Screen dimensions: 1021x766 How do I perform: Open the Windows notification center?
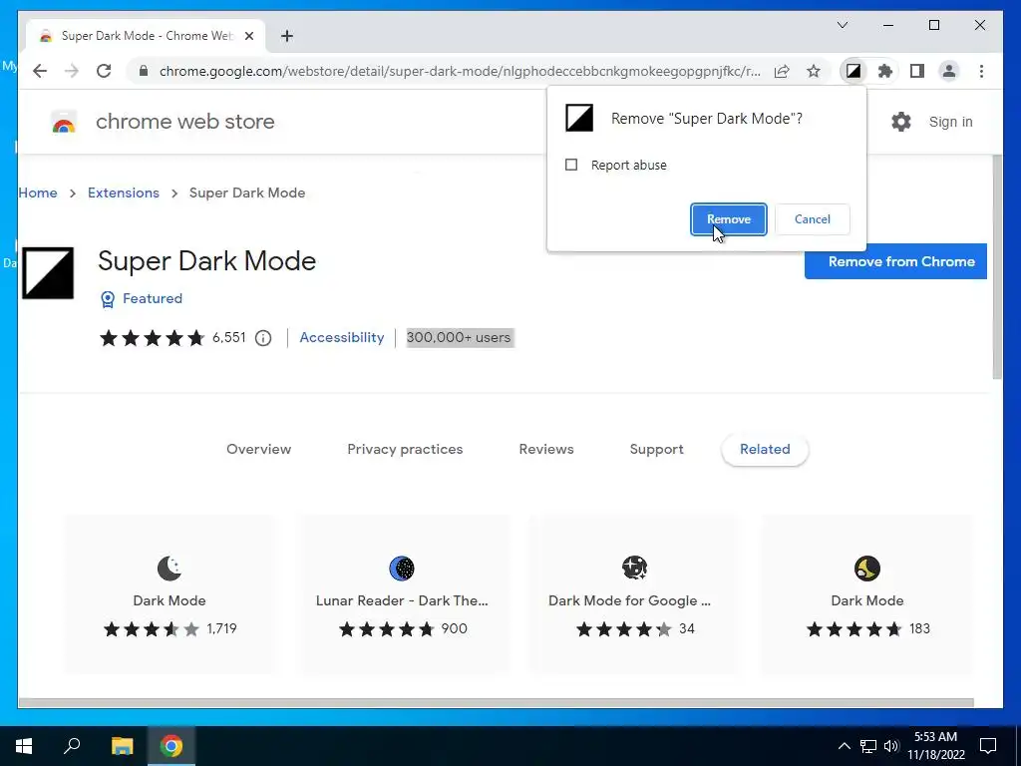click(988, 746)
